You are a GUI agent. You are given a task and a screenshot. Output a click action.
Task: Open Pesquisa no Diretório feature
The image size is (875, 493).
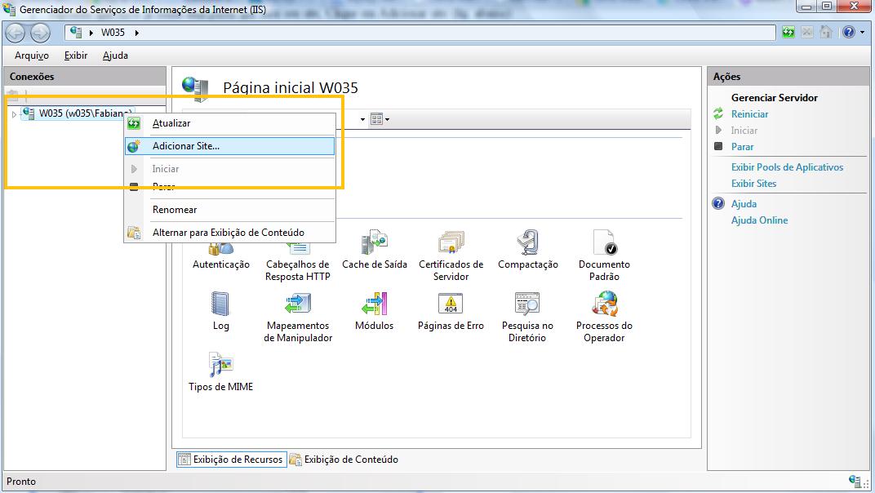pyautogui.click(x=527, y=317)
